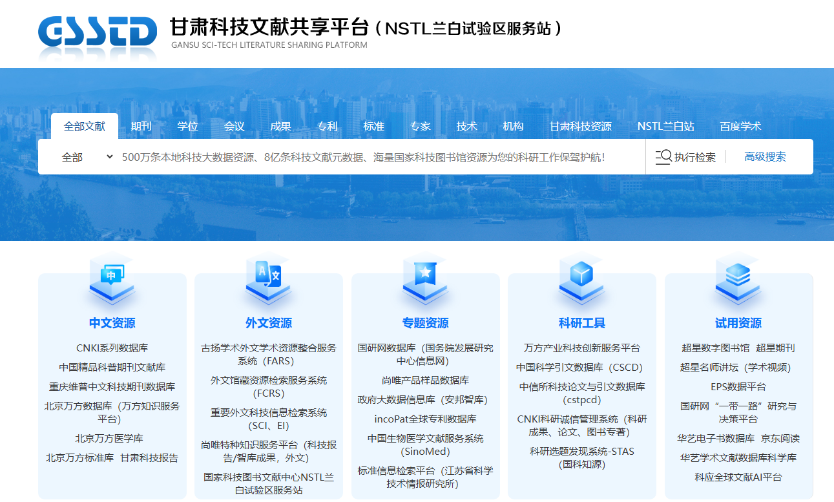Select the 专利 search tab
The image size is (834, 502).
coord(327,127)
